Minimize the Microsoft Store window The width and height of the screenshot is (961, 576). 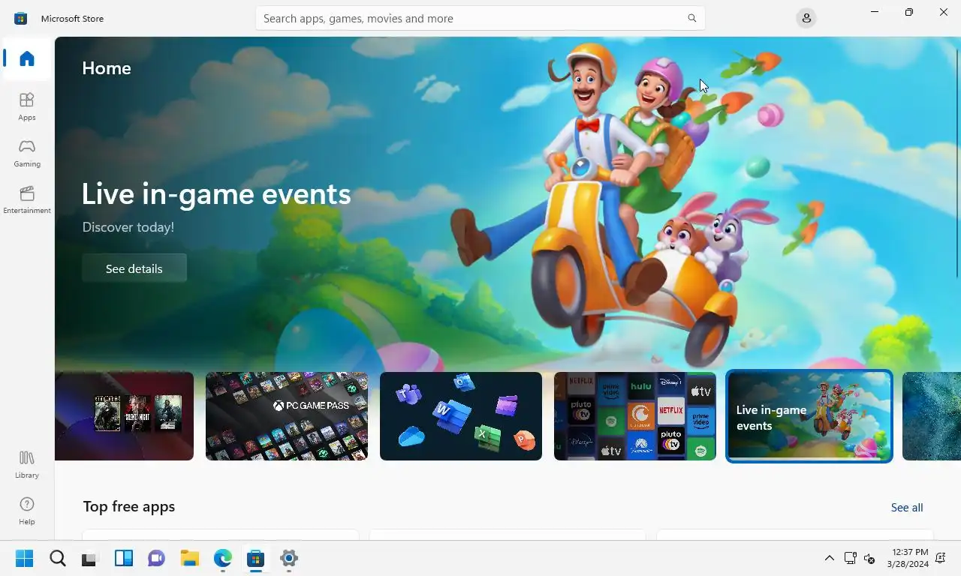[x=875, y=12]
